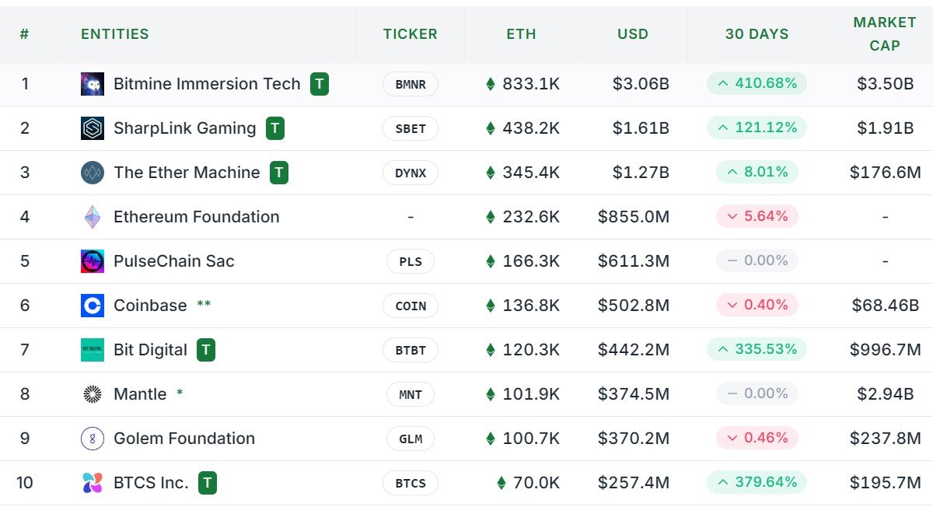Click the Ethereum Foundation diamond icon
This screenshot has width=933, height=514.
pyautogui.click(x=93, y=217)
